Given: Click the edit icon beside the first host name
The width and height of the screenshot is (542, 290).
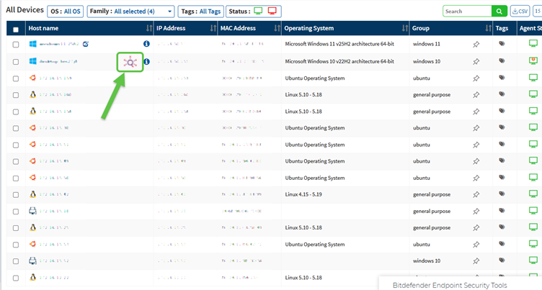Looking at the screenshot, I should [86, 44].
